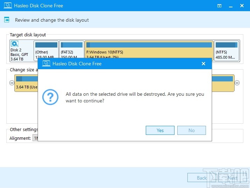Click the dialog's Hasleo logo icon
This screenshot has height=188, width=250.
46,63
